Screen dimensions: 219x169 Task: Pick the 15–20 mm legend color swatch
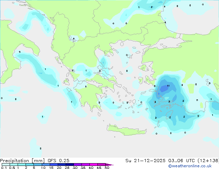pyautogui.click(x=54, y=165)
